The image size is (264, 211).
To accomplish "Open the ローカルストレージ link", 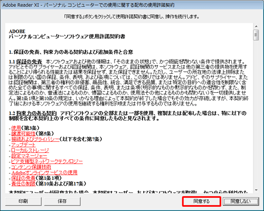I will click(x=30, y=150).
